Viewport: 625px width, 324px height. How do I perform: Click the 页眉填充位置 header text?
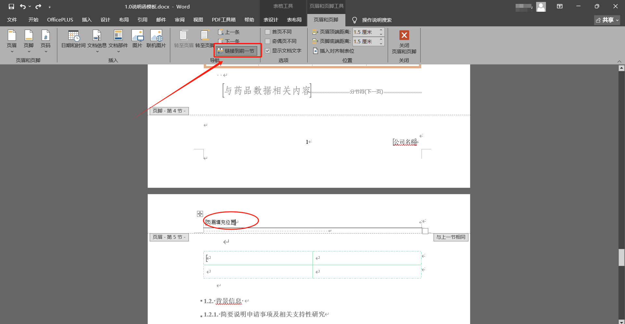click(x=221, y=222)
